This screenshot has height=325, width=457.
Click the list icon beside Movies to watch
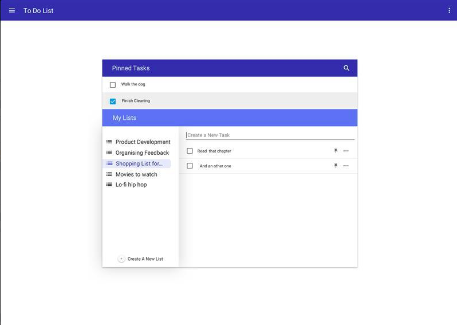coord(109,174)
